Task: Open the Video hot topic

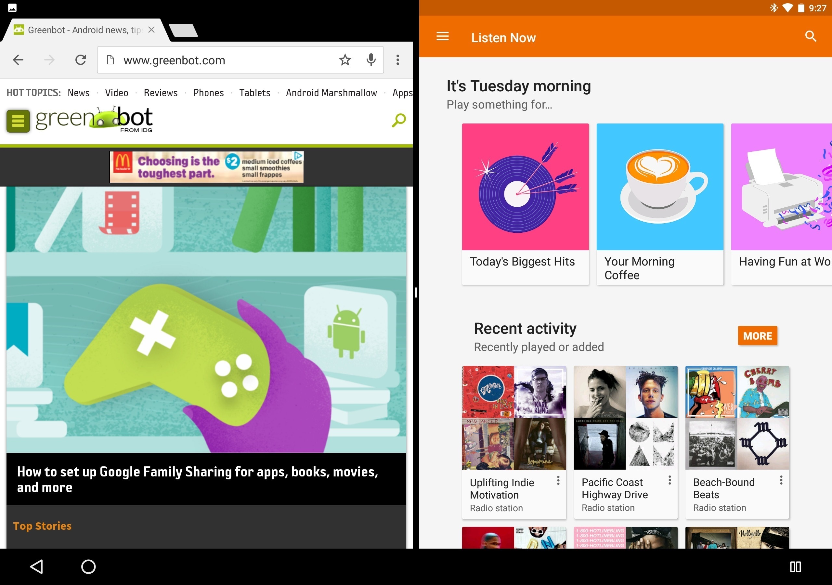Action: (117, 93)
